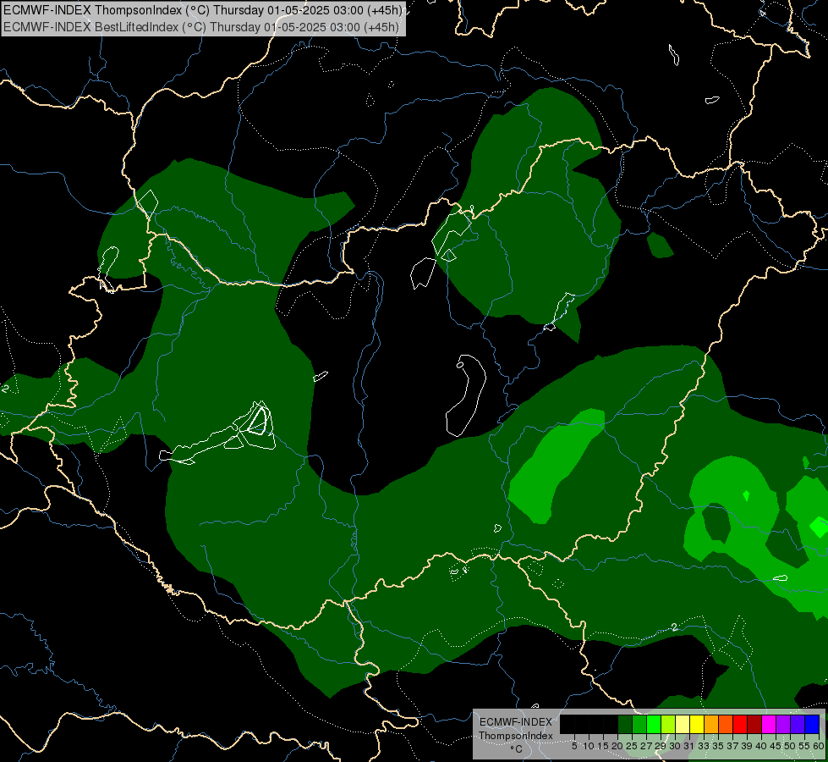Click the legend unit label '°C'
The height and width of the screenshot is (762, 828).
517,749
